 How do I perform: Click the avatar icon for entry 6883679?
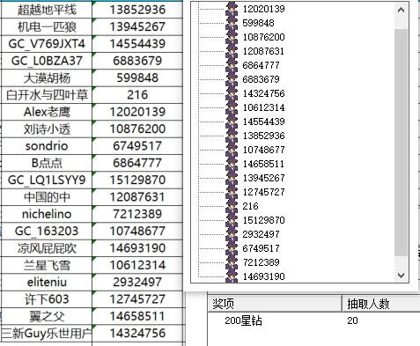232,79
